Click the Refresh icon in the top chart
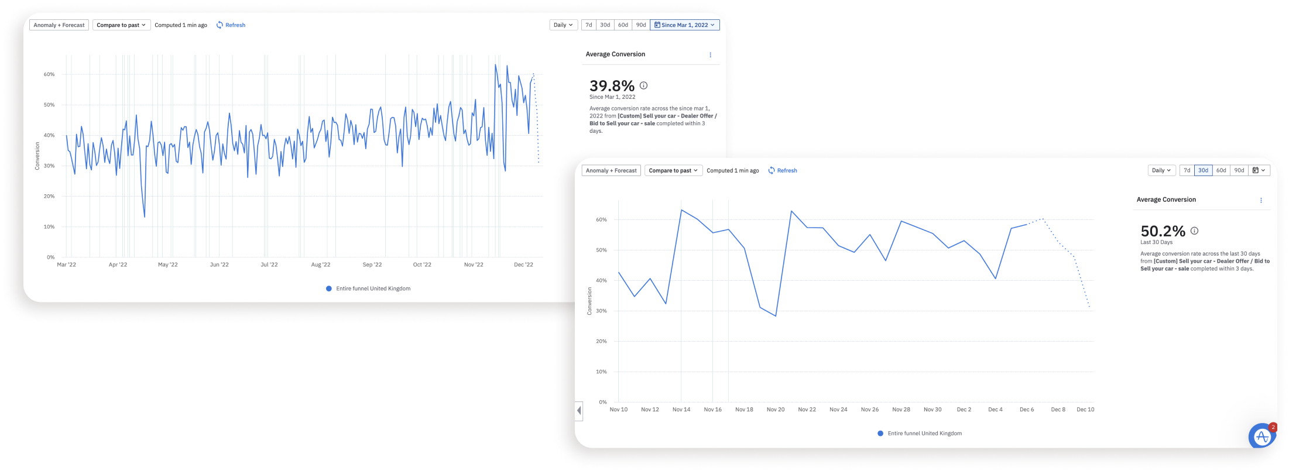The height and width of the screenshot is (471, 1289). (220, 25)
